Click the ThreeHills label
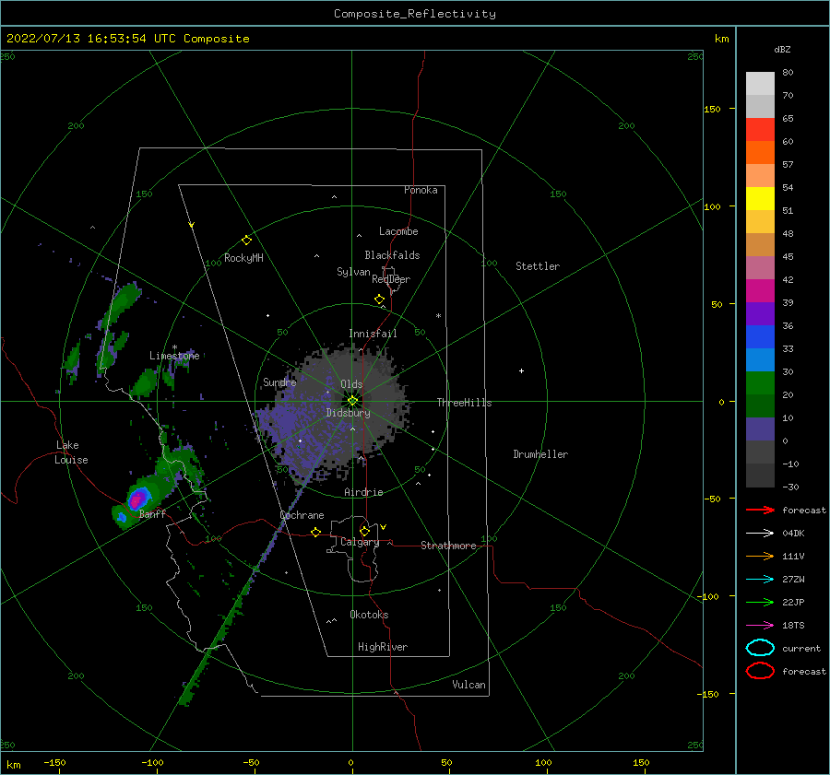 click(464, 403)
